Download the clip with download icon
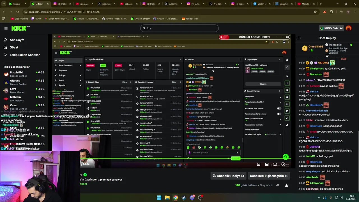 point(286,185)
